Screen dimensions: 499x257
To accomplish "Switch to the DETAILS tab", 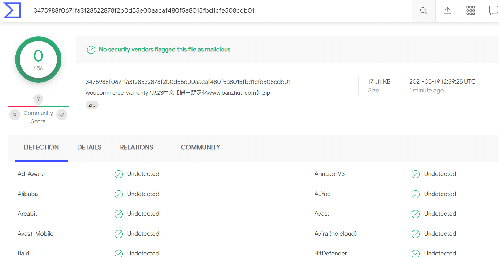I will [x=89, y=147].
